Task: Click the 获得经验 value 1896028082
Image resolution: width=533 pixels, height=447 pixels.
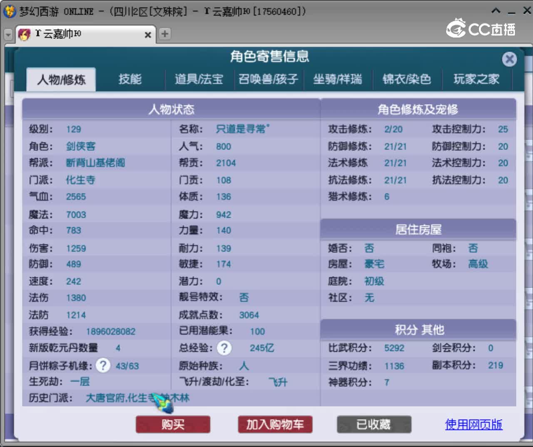Action: click(x=111, y=332)
